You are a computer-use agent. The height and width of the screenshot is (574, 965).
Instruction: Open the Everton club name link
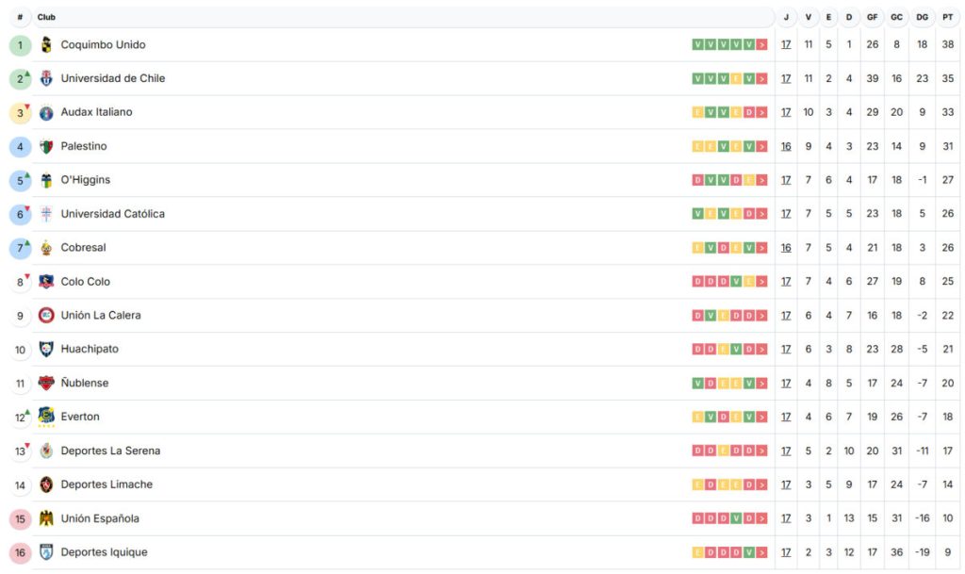point(80,417)
